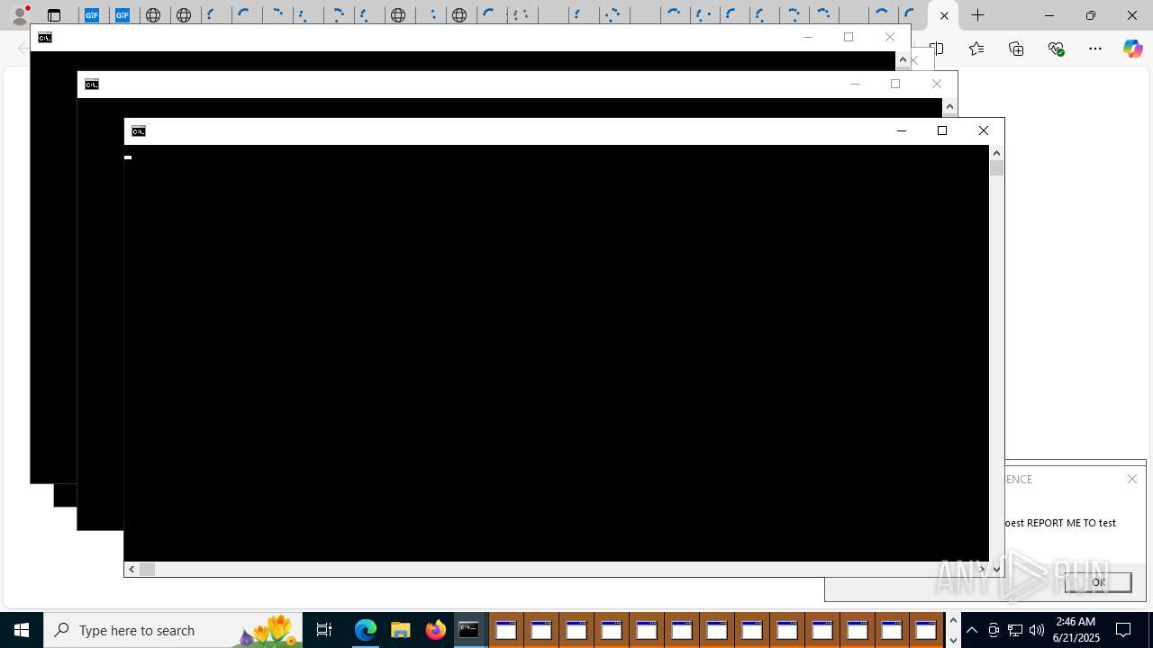The width and height of the screenshot is (1153, 648).
Task: Open File Explorer from taskbar
Action: tap(400, 630)
